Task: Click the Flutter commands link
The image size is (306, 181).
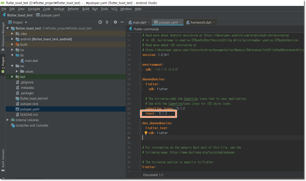Action: (x=146, y=29)
